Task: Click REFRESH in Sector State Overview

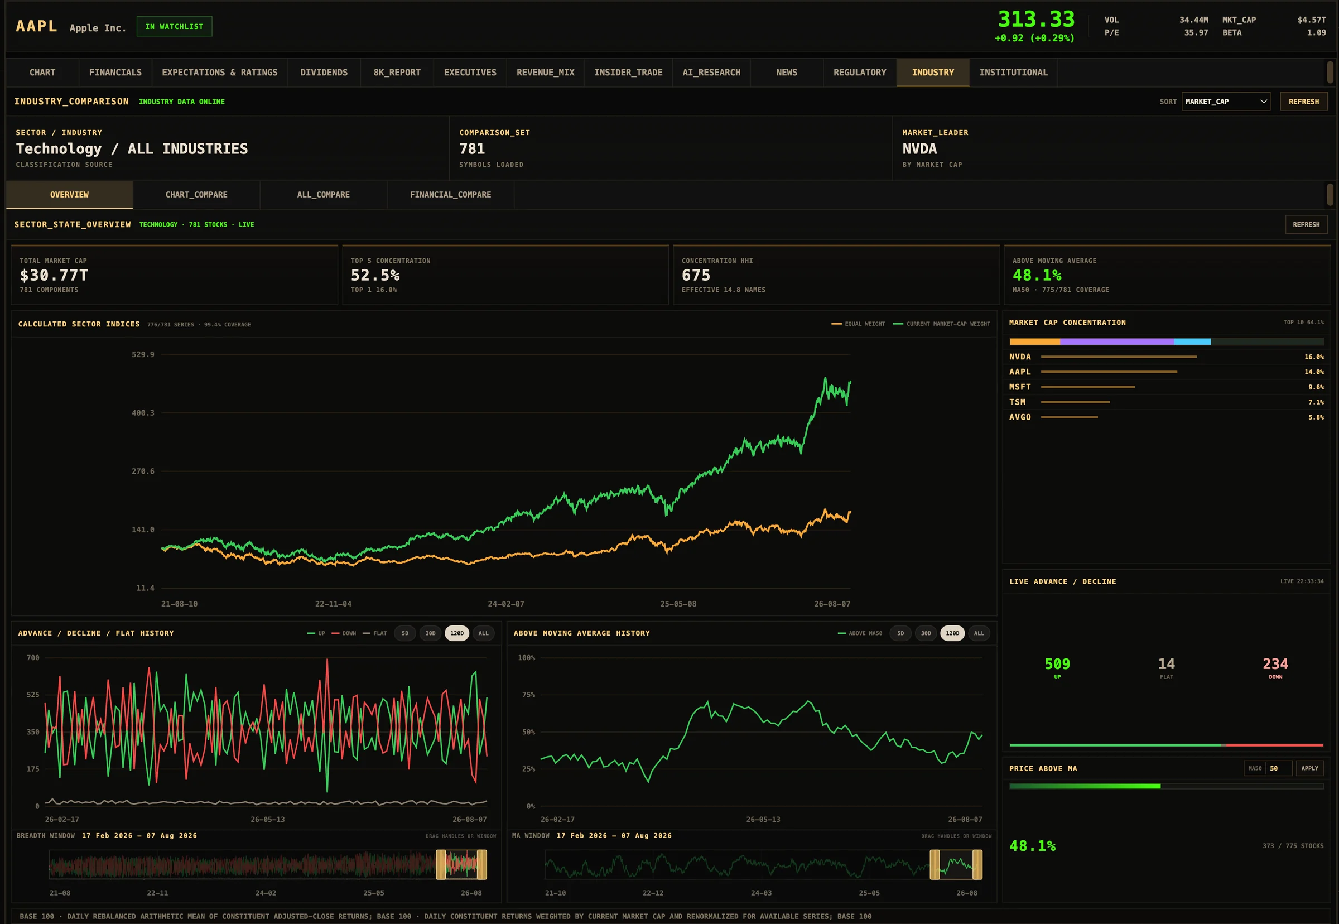Action: coord(1306,225)
